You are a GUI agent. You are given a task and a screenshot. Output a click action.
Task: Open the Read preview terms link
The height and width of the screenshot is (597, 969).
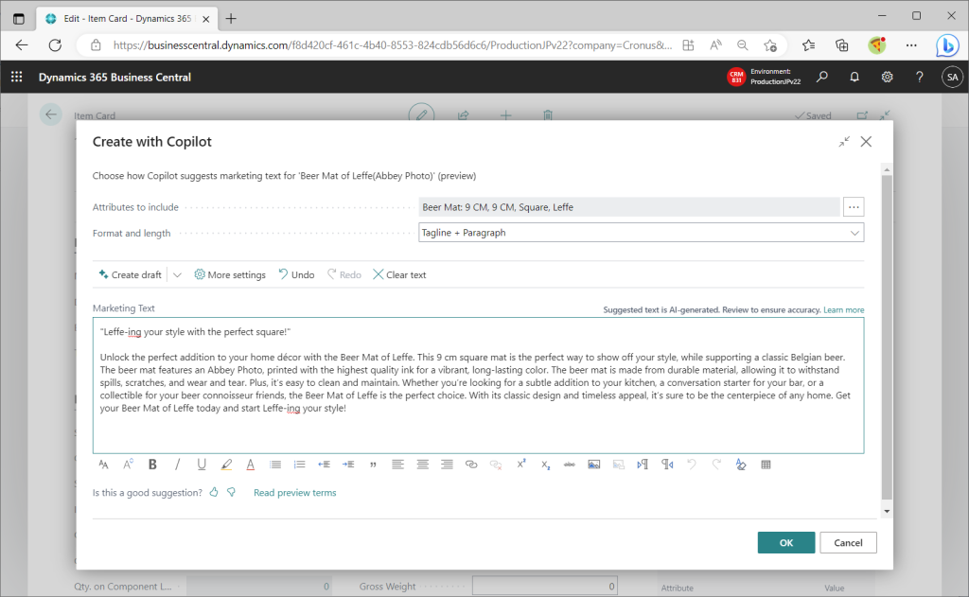[295, 493]
